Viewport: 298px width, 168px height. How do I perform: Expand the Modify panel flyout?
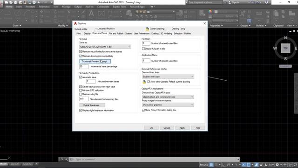(63, 26)
